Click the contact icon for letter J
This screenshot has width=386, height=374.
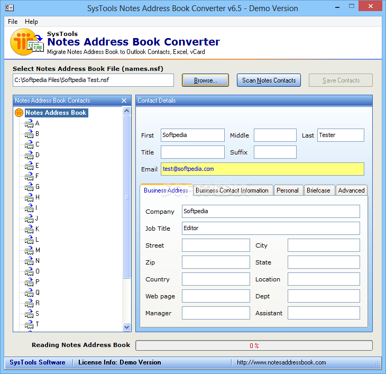pyautogui.click(x=29, y=218)
